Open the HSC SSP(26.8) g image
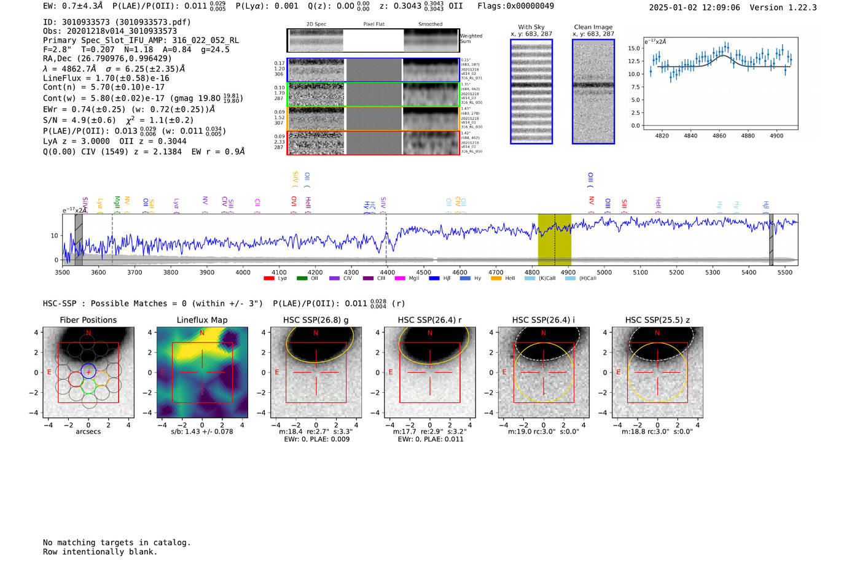 point(316,373)
